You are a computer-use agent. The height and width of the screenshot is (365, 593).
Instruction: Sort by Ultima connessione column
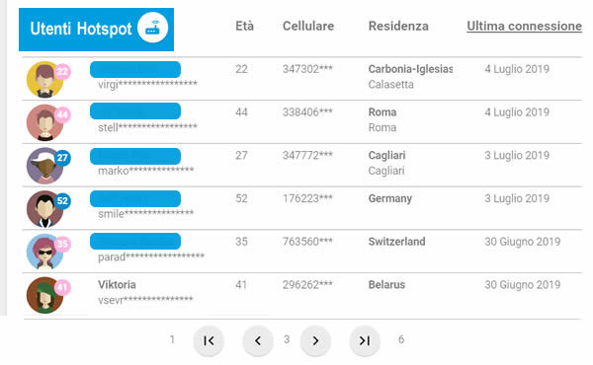[524, 26]
